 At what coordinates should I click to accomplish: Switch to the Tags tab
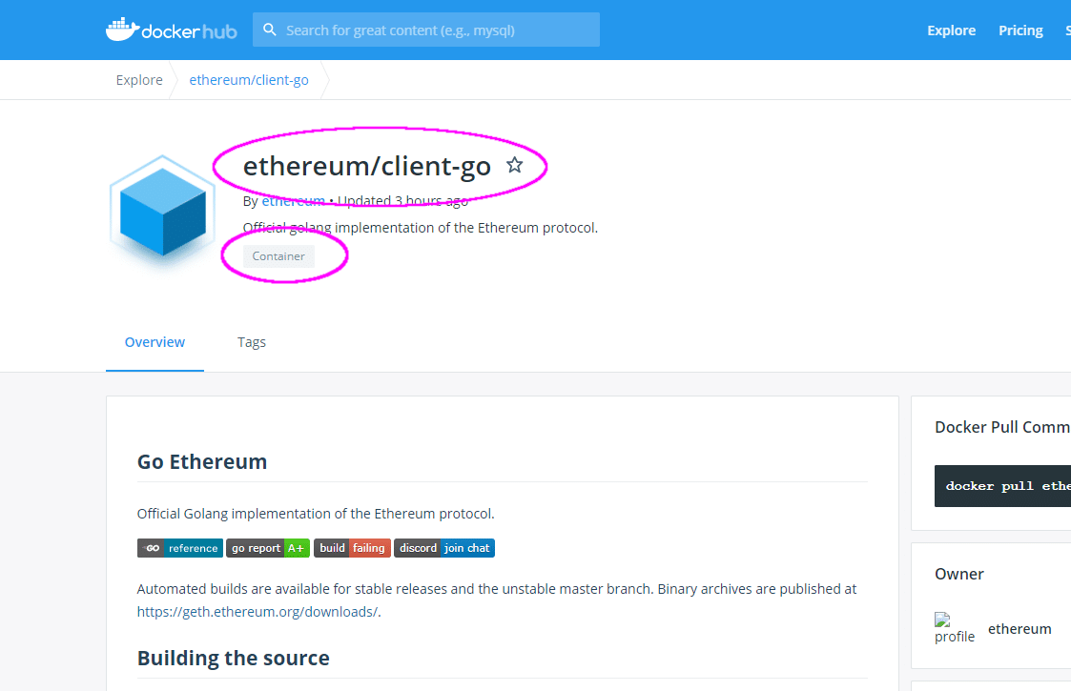point(251,341)
